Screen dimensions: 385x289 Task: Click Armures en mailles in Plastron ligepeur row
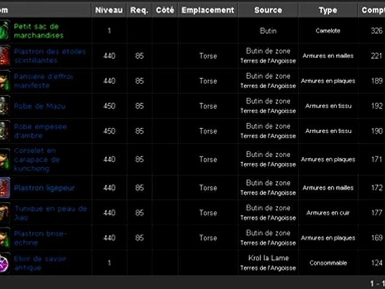tap(328, 188)
